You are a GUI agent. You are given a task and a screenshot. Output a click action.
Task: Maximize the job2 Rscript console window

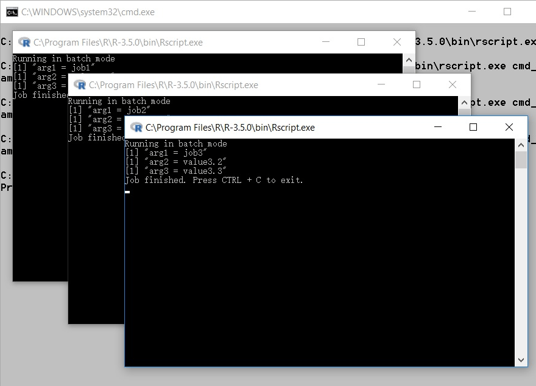pos(417,84)
